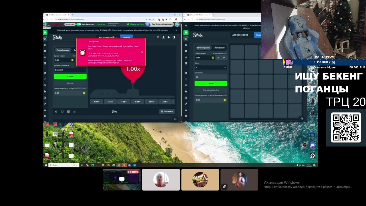Image resolution: width=366 pixels, height=206 pixels.
Task: Click the Stake logo in Mines window
Action: coord(198,35)
